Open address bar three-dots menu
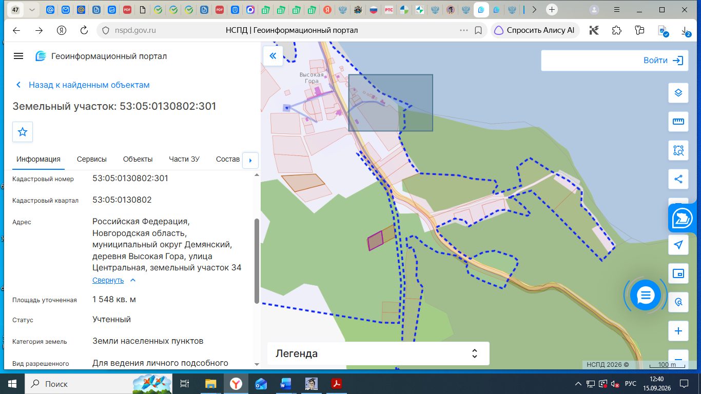The image size is (701, 394). (464, 30)
